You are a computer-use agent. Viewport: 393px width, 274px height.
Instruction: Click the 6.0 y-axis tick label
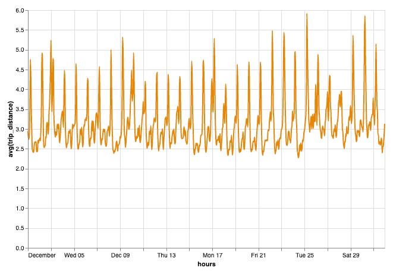20,11
